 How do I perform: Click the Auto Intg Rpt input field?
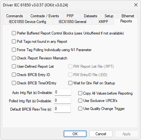pyautogui.click(x=63, y=92)
